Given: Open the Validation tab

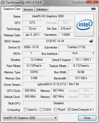Looking at the screenshot, I should point(42,9).
